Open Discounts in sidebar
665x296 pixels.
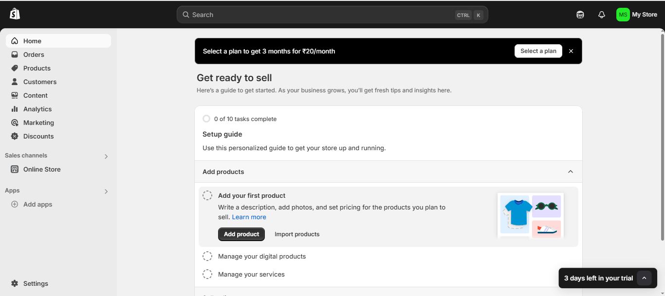[58, 136]
